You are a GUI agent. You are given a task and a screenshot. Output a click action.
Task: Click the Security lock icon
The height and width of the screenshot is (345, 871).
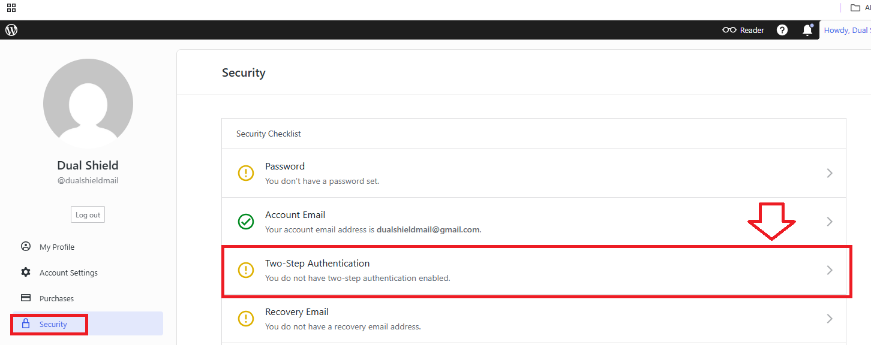point(26,324)
